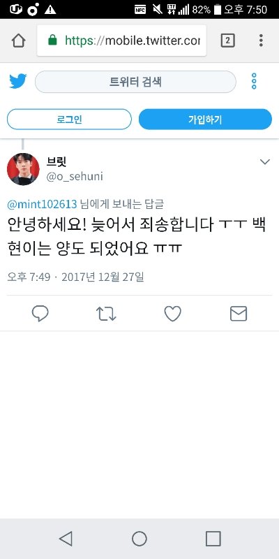Image resolution: width=279 pixels, height=559 pixels.
Task: Open the @mint102613 mention link
Action: [x=42, y=204]
